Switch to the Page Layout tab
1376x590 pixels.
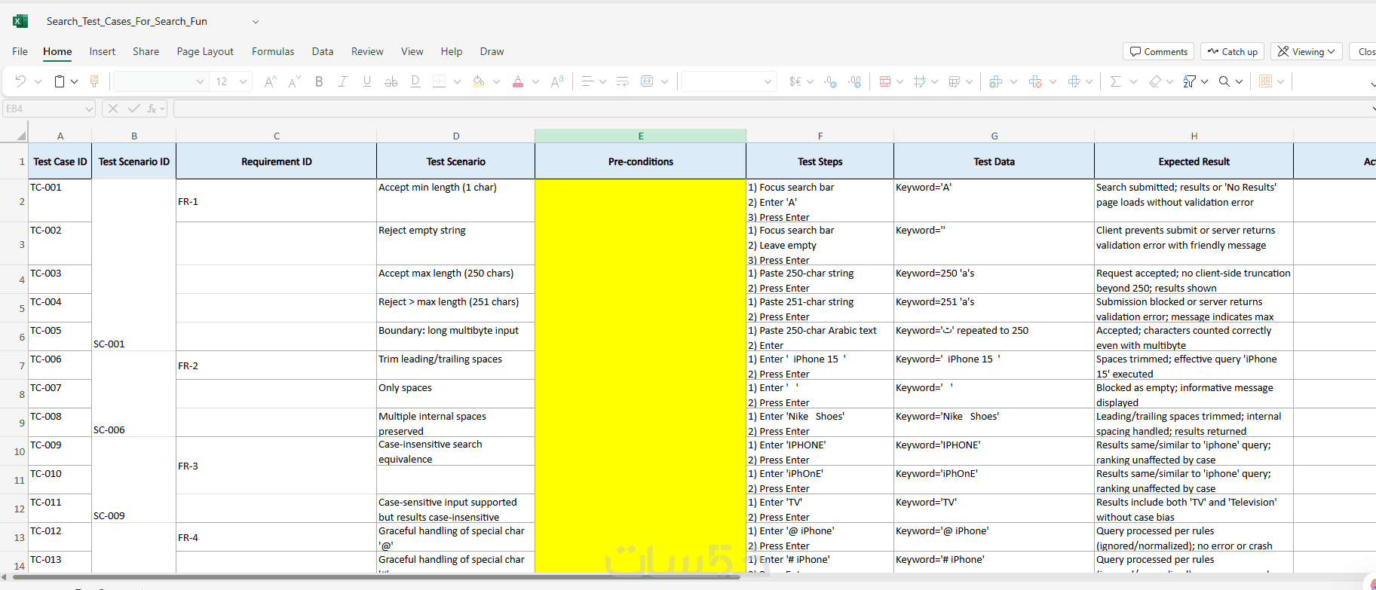point(205,51)
